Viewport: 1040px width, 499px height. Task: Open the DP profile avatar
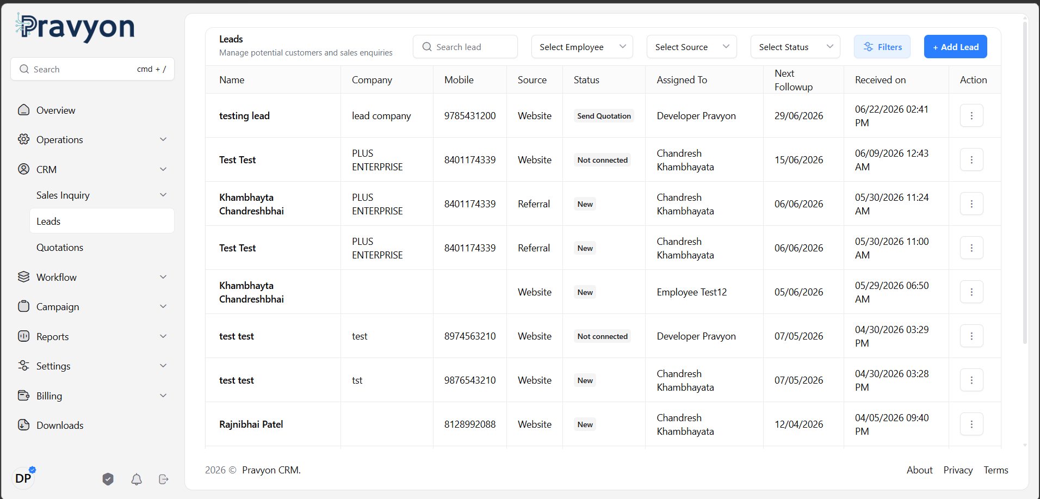click(x=23, y=478)
